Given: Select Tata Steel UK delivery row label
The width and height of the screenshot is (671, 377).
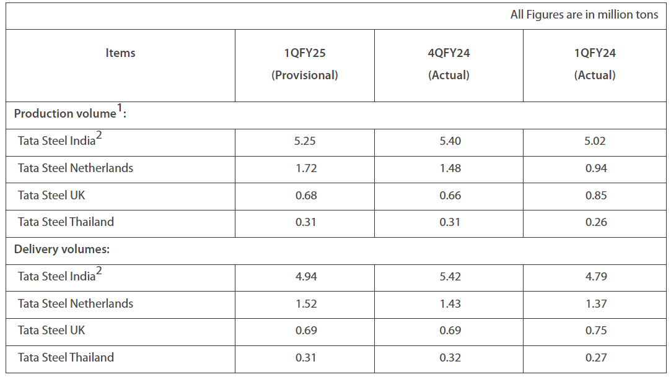Looking at the screenshot, I should click(x=51, y=331).
